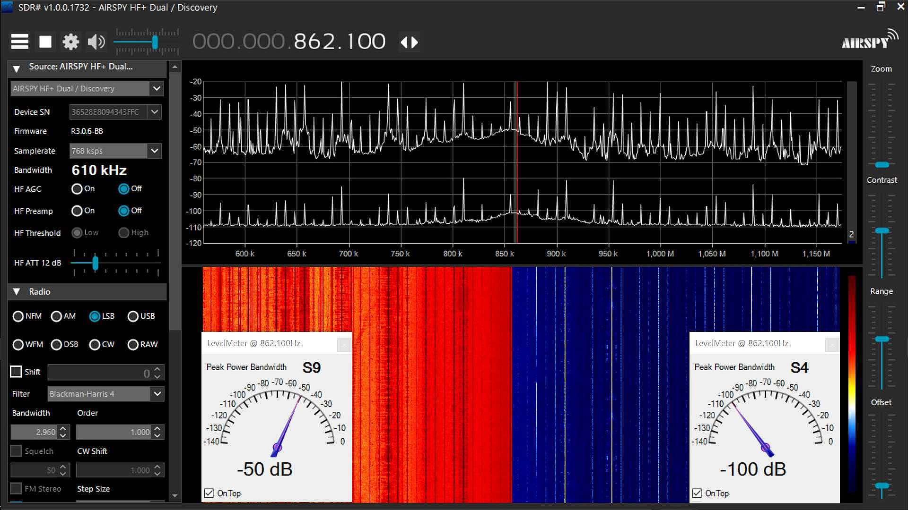Enable the Shift checkbox

coord(16,372)
